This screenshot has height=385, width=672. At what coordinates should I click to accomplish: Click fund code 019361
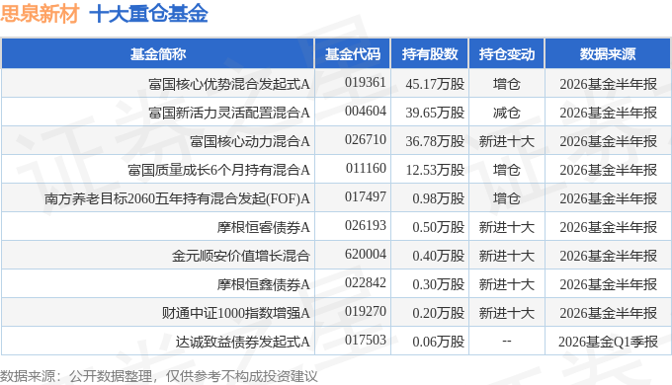pos(366,82)
